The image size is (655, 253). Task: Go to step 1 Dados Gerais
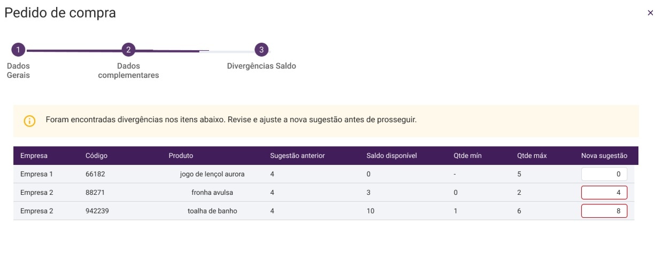point(18,50)
